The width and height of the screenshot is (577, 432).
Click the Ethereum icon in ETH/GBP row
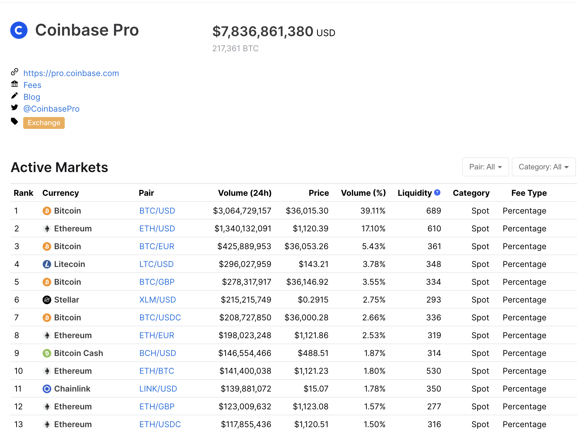coord(47,407)
